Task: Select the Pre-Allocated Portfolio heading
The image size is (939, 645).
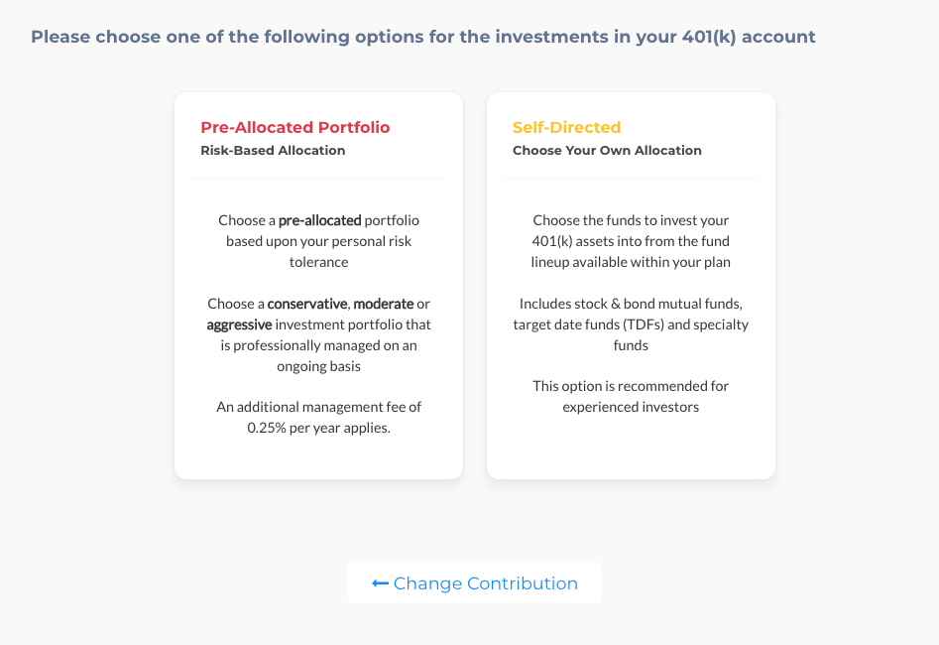Action: tap(295, 127)
